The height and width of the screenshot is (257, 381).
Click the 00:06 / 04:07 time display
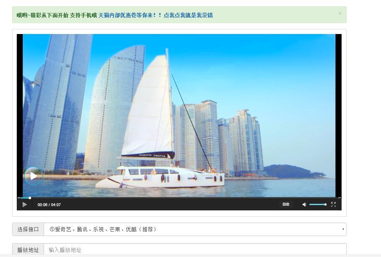click(49, 205)
